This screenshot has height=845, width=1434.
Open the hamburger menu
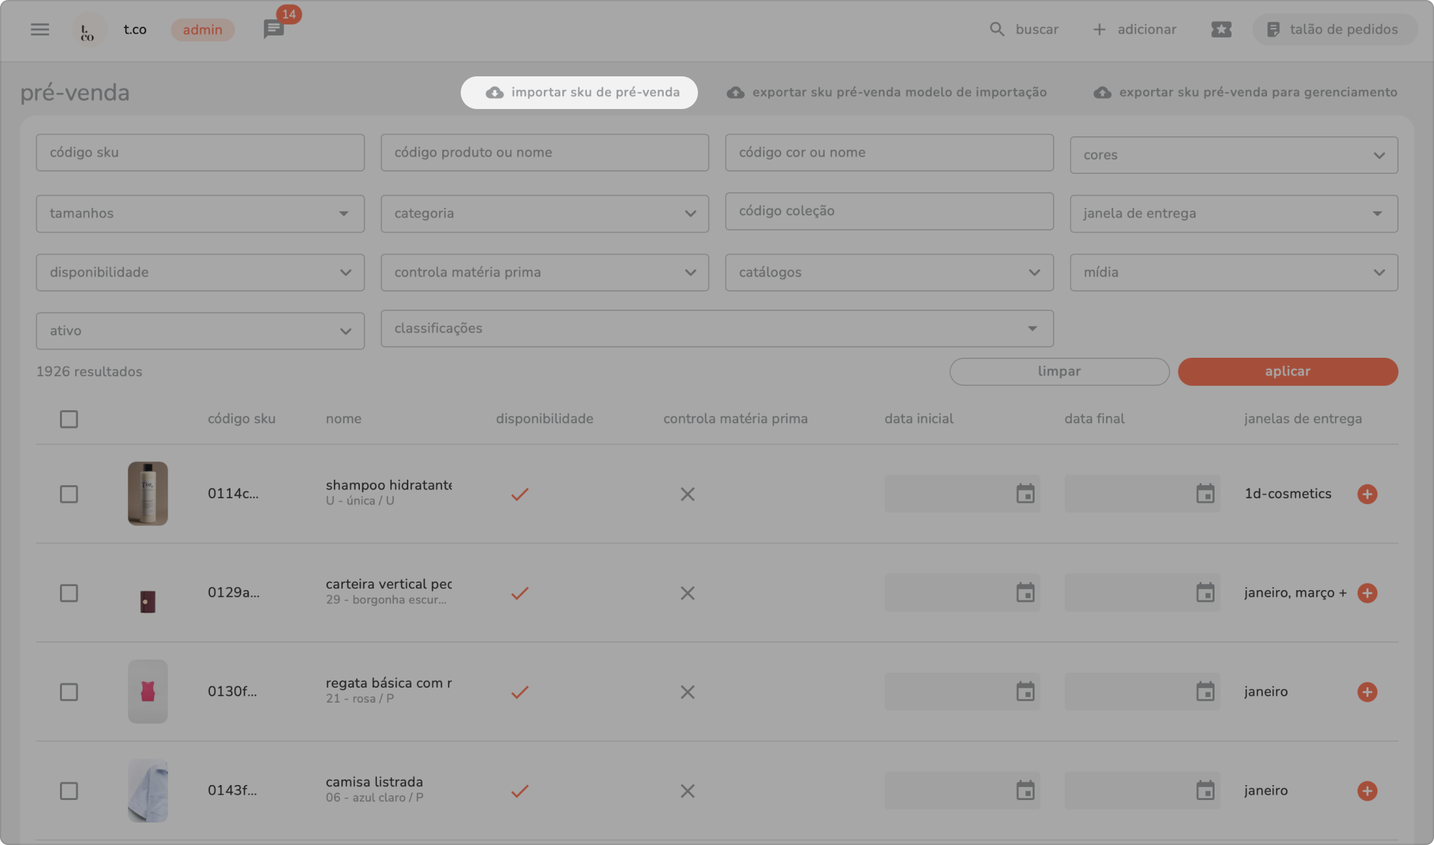[40, 29]
